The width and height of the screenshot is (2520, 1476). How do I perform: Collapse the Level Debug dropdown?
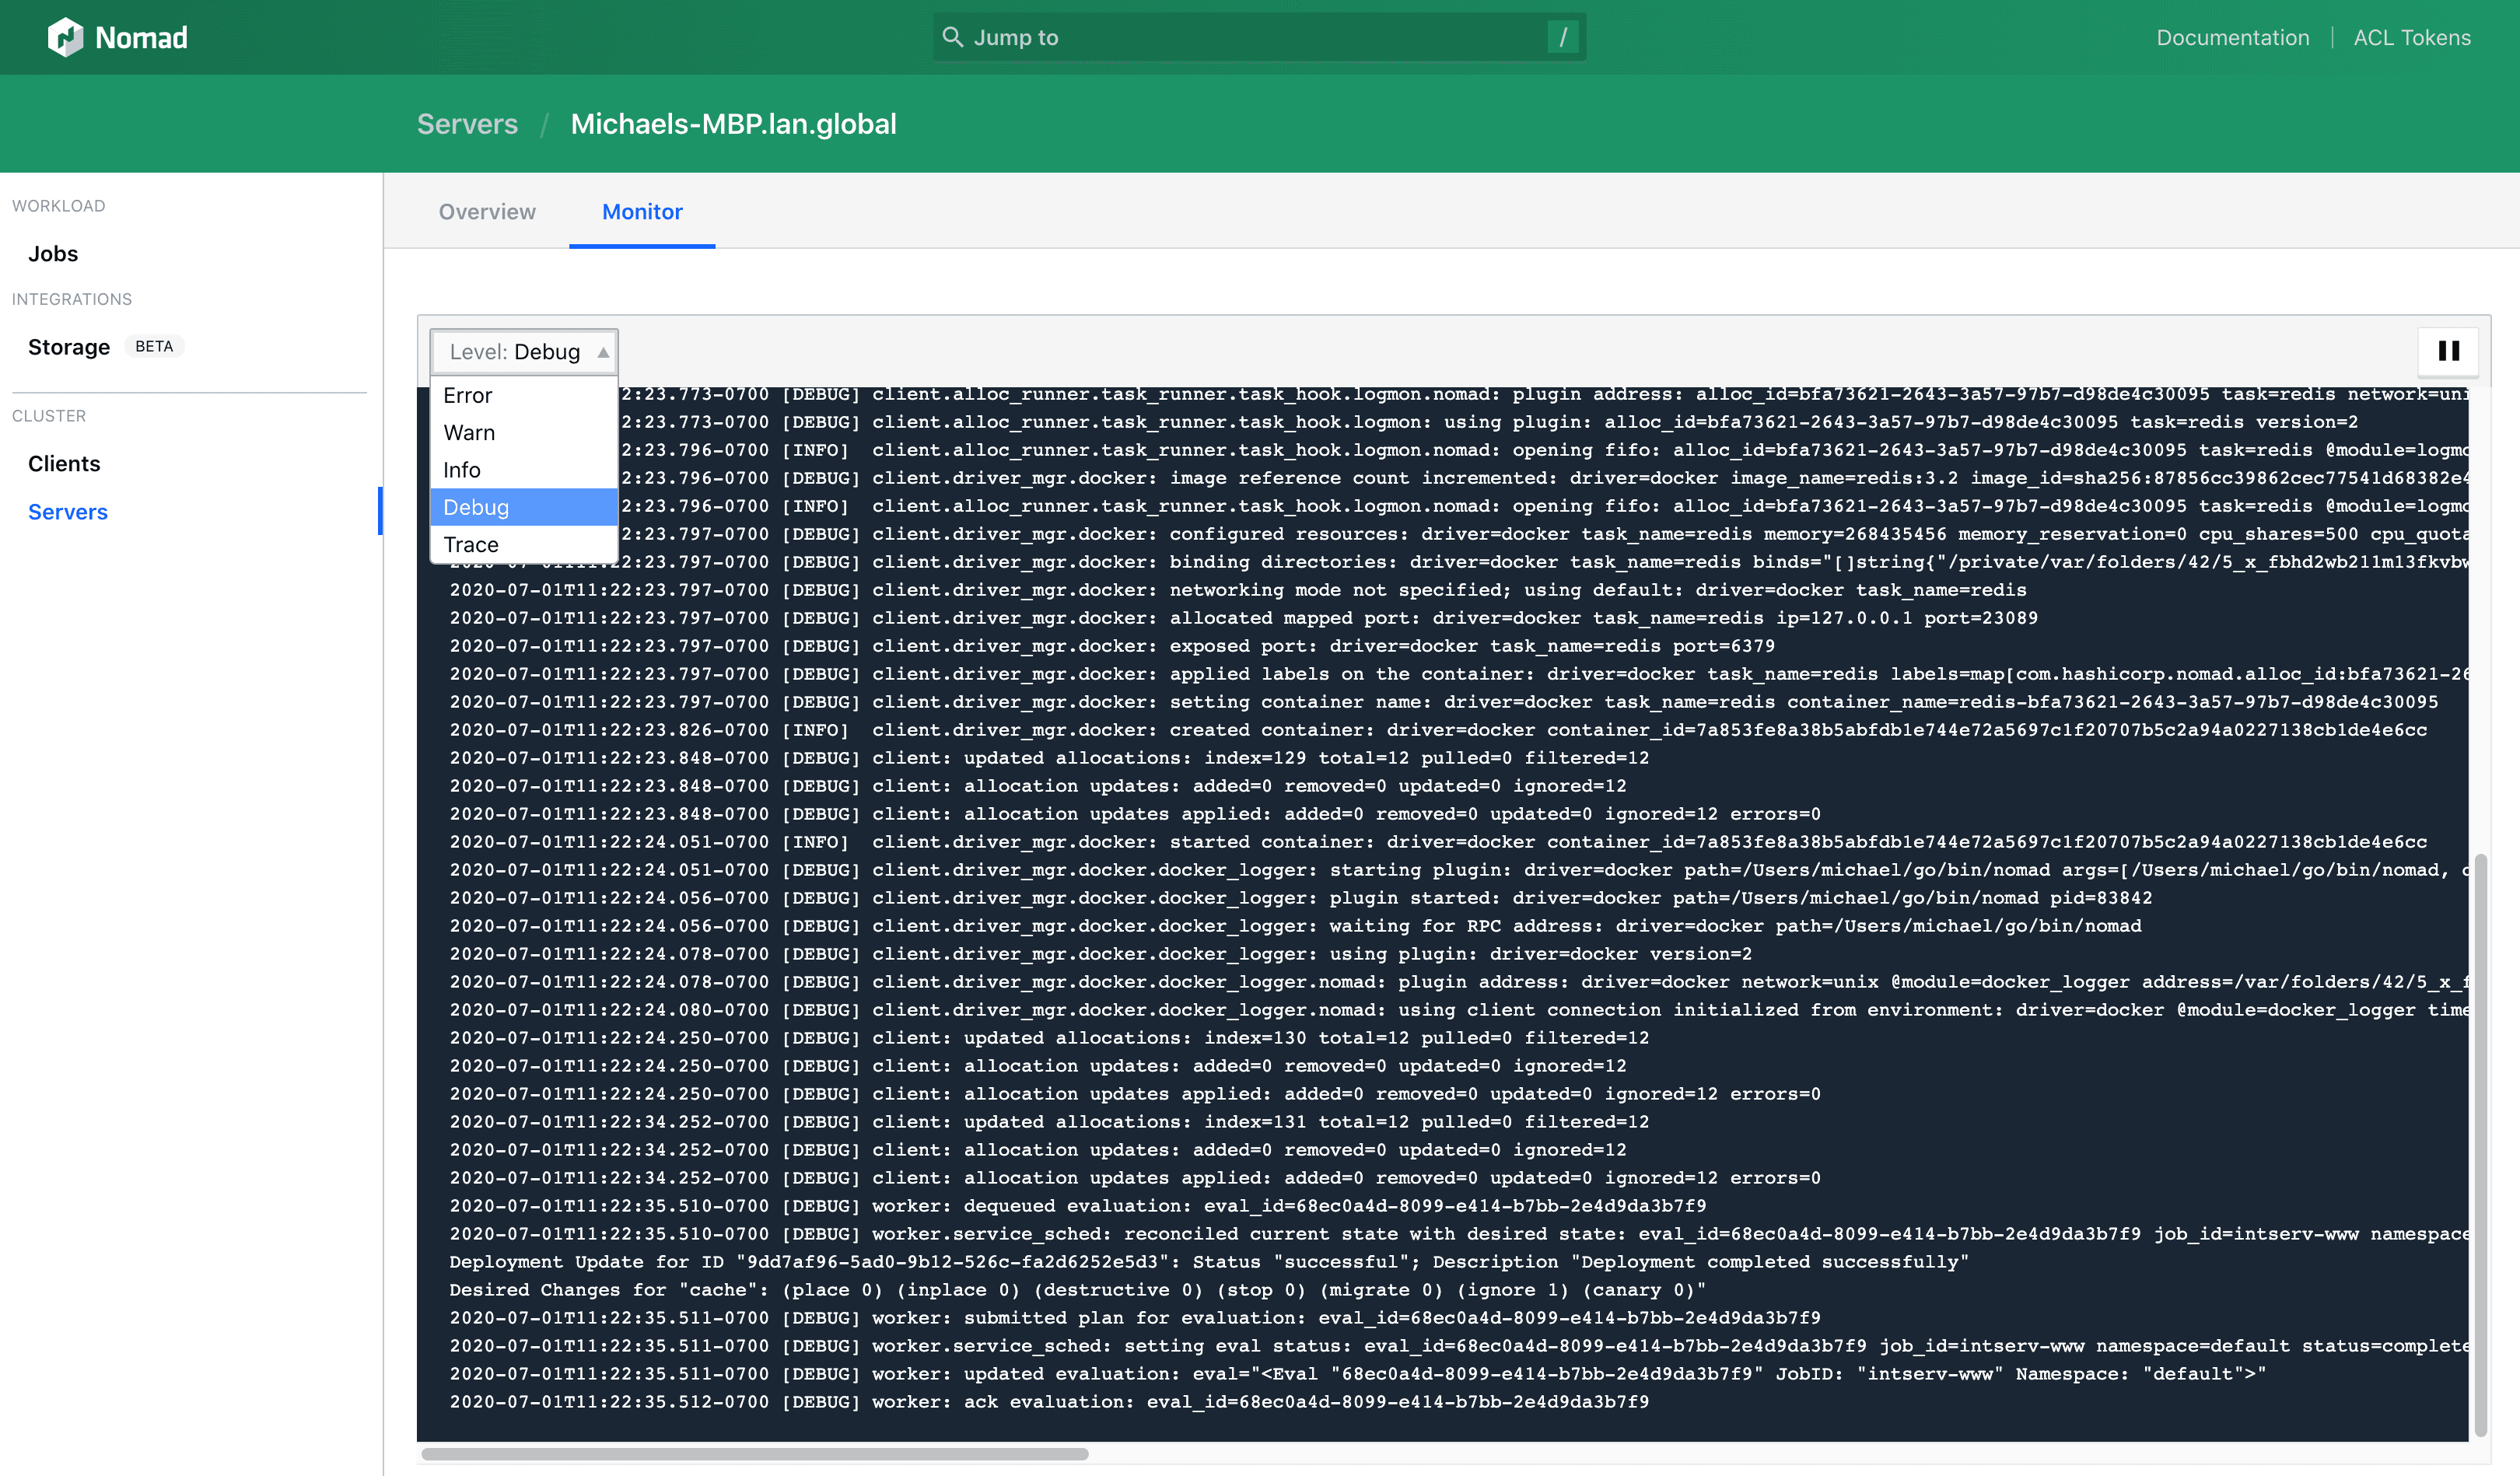click(x=524, y=352)
